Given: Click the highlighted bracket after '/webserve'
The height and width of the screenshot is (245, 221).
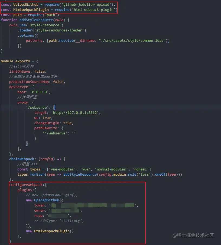Looking at the screenshot, I should pos(54,108).
